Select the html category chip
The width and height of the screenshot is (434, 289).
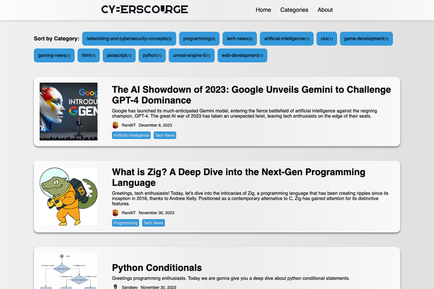click(x=88, y=55)
